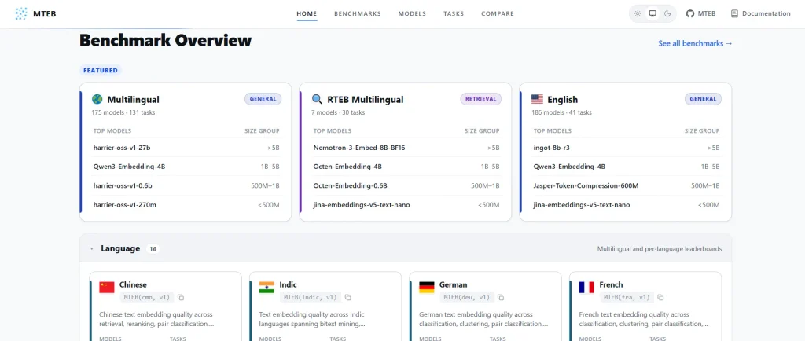Open the RTEB Multilingual card title
The image size is (805, 341).
point(365,100)
